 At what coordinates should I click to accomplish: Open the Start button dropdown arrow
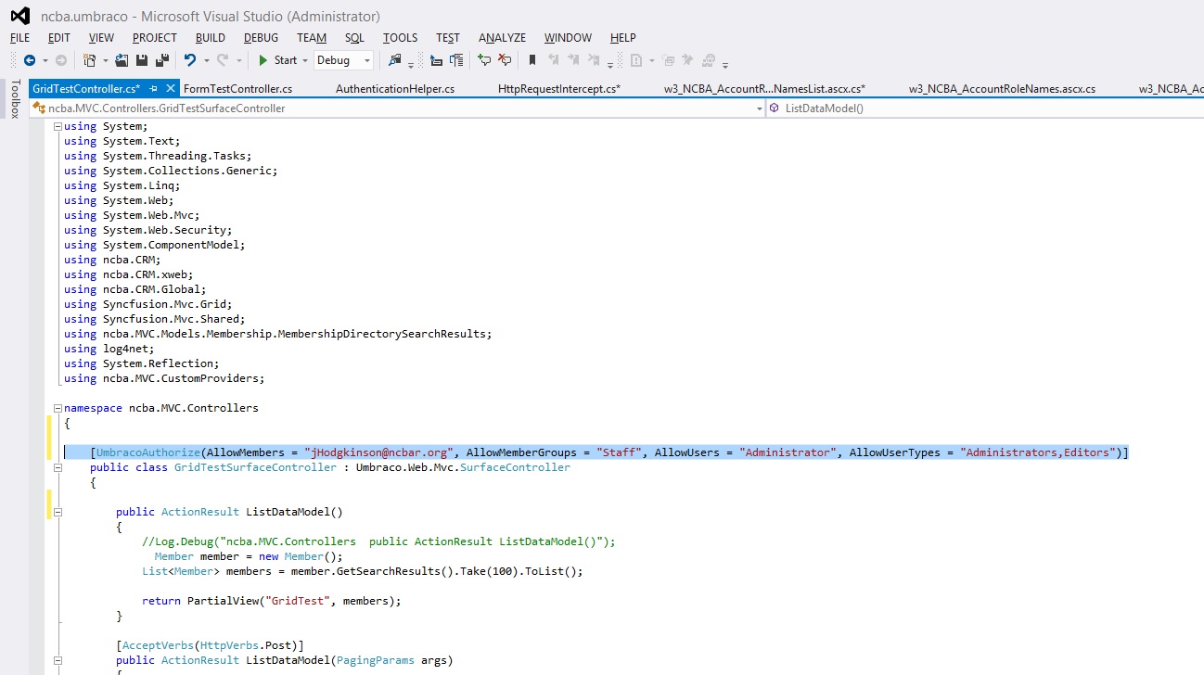305,60
